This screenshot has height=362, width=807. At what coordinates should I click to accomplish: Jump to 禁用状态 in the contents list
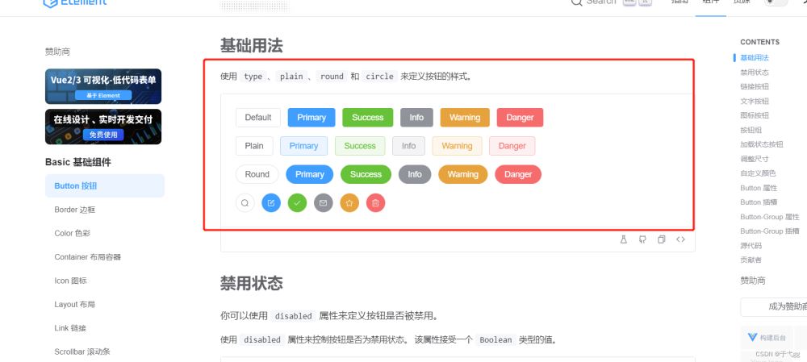pos(755,72)
